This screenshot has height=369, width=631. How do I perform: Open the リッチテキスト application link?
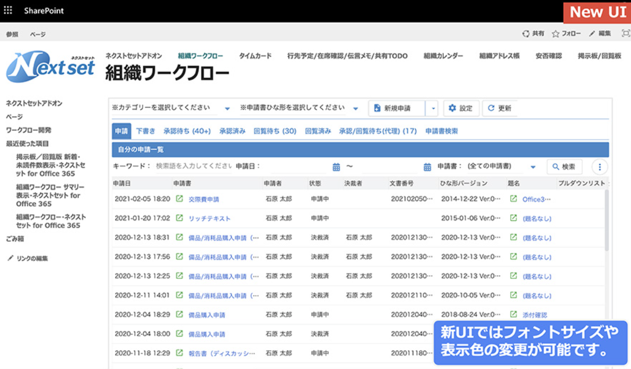click(x=209, y=218)
